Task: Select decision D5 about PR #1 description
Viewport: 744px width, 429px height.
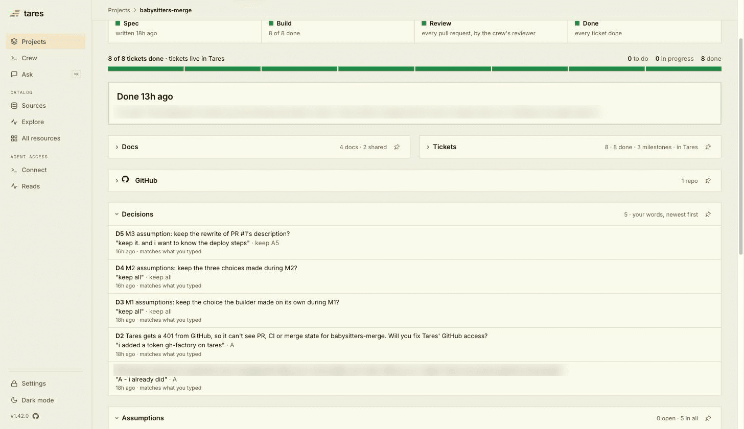Action: pos(414,243)
